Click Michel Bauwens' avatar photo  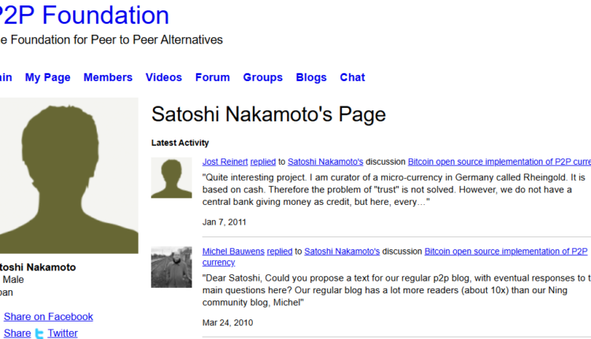click(171, 266)
